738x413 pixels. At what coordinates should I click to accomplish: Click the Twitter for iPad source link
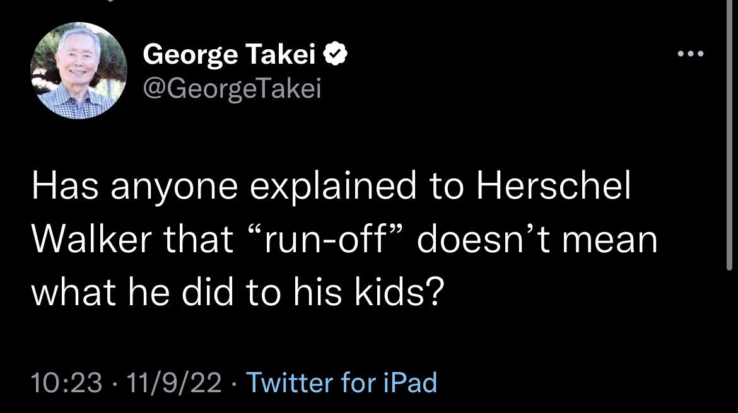click(x=341, y=382)
